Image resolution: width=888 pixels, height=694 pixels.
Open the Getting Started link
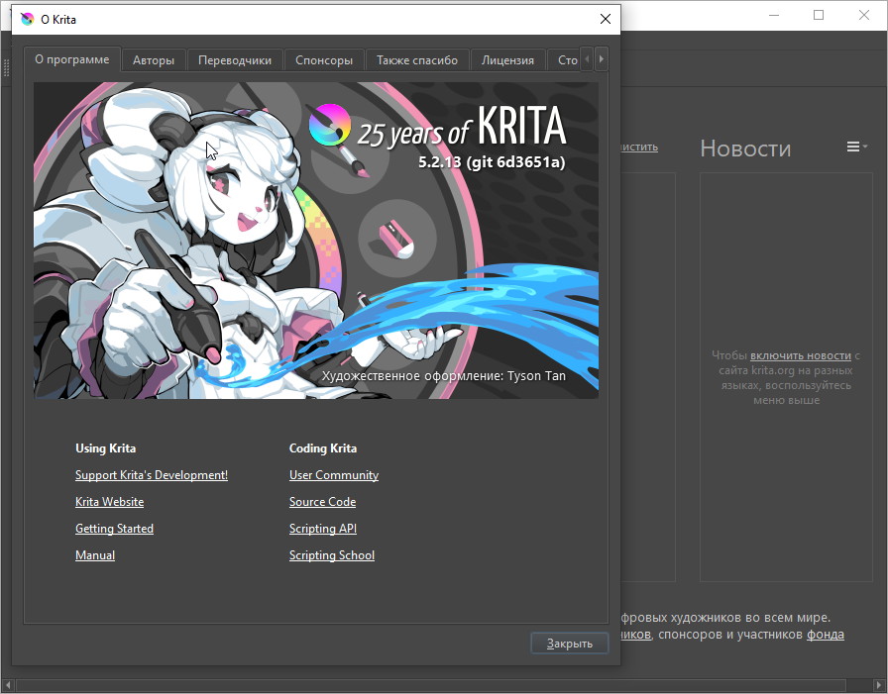114,529
